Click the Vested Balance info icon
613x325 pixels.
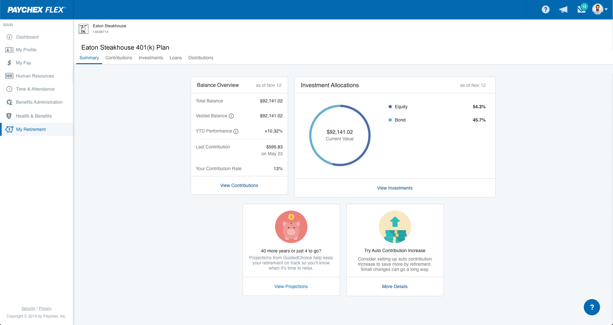pyautogui.click(x=231, y=116)
